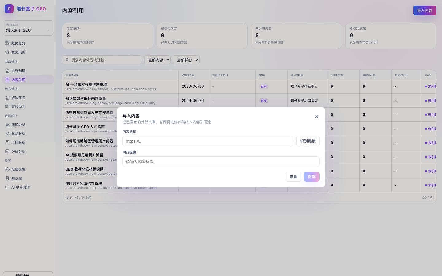Click the search magnifier icon
Image resolution: width=442 pixels, height=276 pixels.
67,60
